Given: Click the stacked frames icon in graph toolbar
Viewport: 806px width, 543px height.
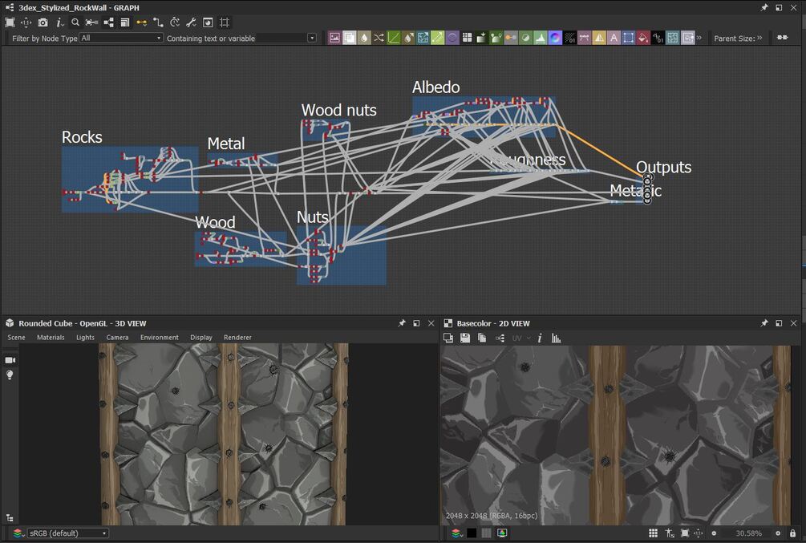Looking at the screenshot, I should (x=125, y=22).
